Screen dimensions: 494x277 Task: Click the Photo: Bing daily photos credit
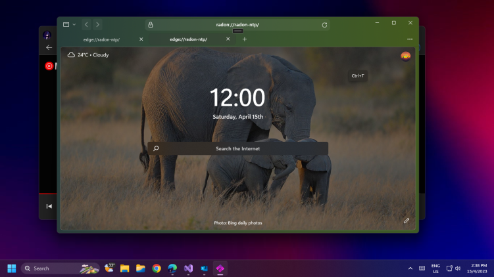[238, 223]
